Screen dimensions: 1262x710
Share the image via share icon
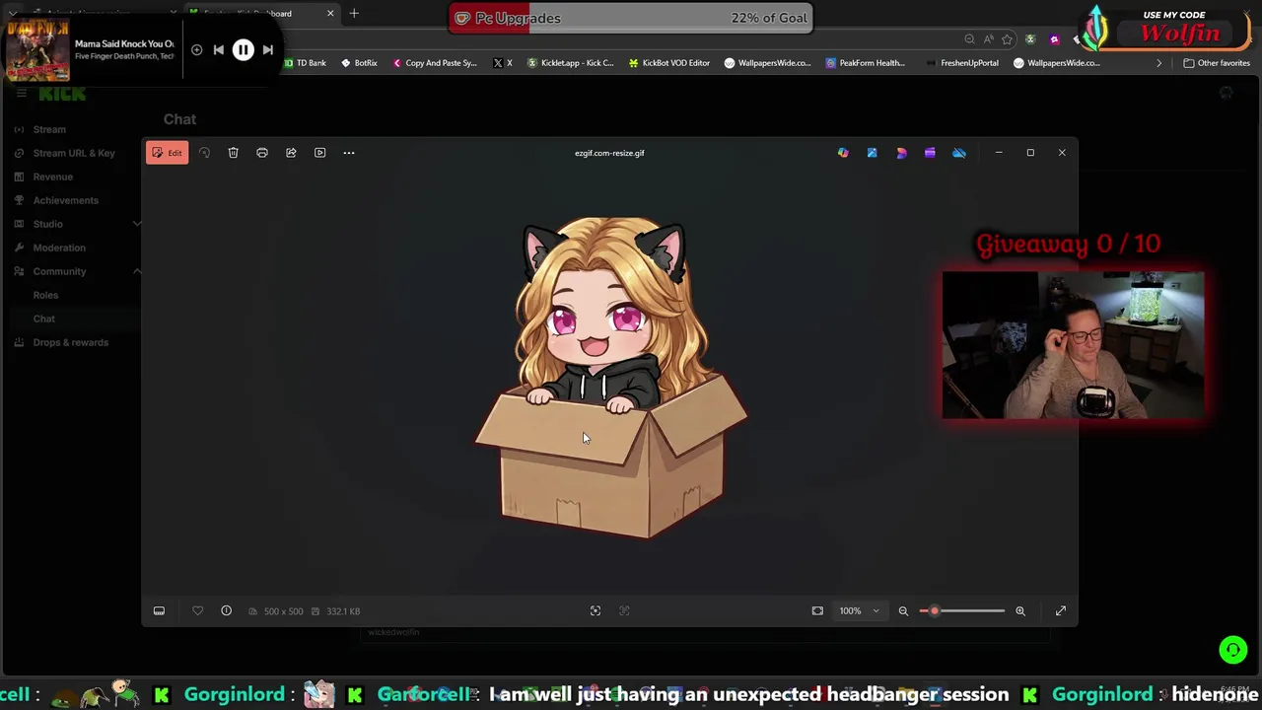[291, 153]
